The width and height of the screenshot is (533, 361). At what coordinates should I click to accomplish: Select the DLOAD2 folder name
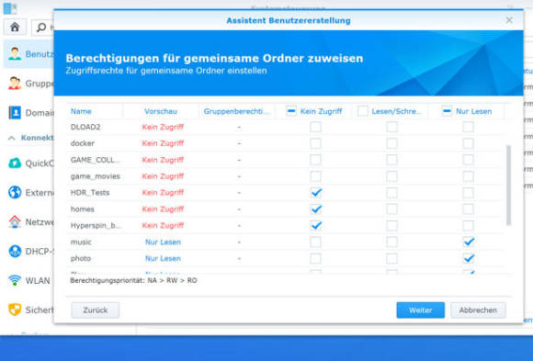point(85,127)
